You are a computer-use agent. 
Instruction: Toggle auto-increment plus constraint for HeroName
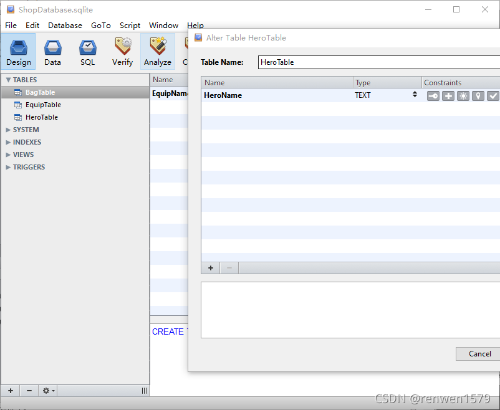448,95
